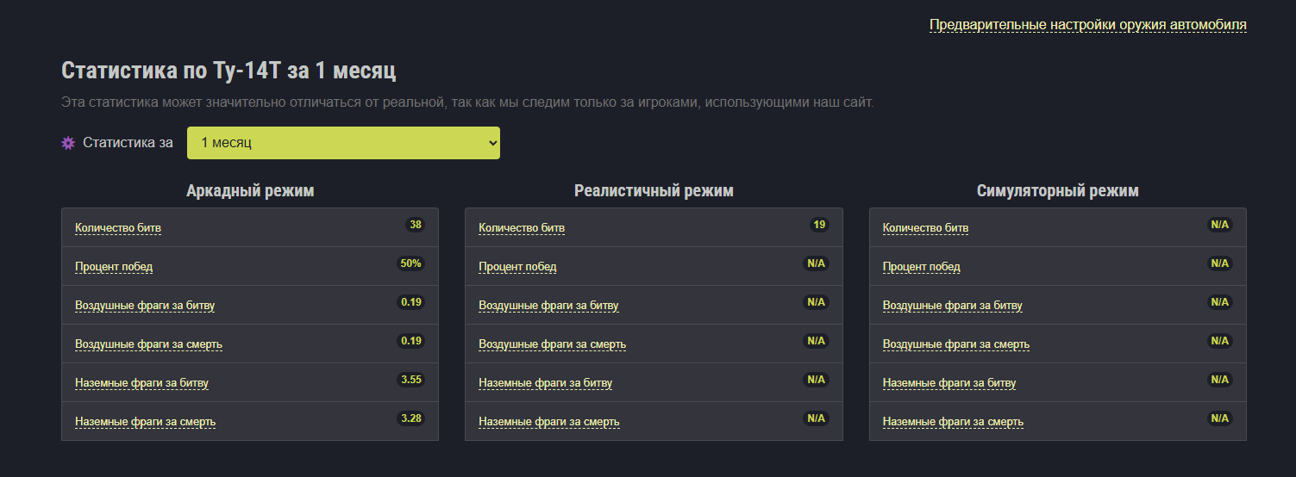Click 'Процент побед' in the Аркадный режим column
Screen dimensions: 1296x477
pos(114,267)
